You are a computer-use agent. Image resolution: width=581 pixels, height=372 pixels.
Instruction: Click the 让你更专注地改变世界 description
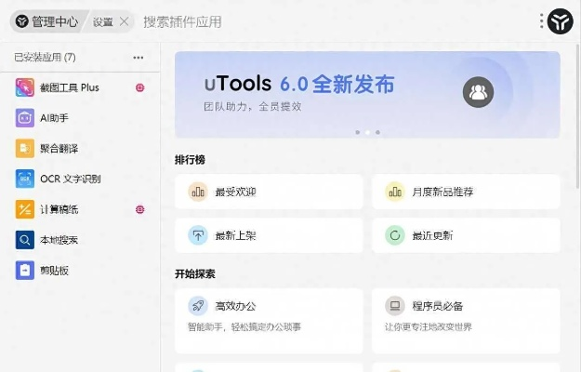tap(428, 326)
